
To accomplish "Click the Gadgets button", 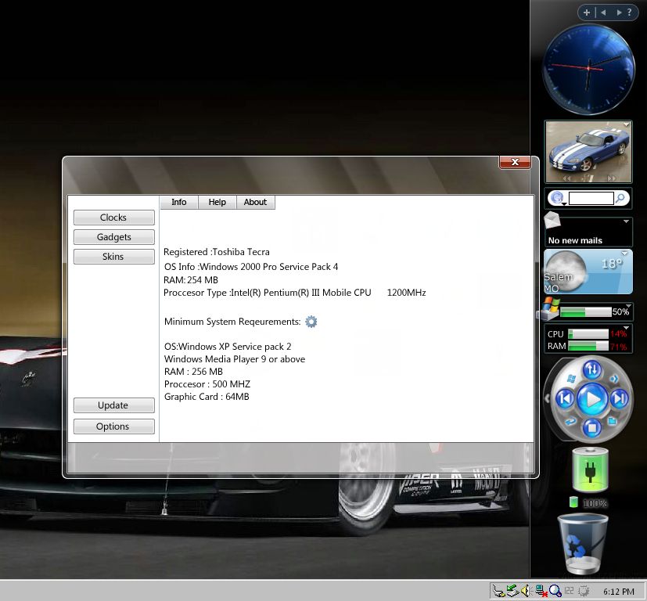I will tap(114, 237).
